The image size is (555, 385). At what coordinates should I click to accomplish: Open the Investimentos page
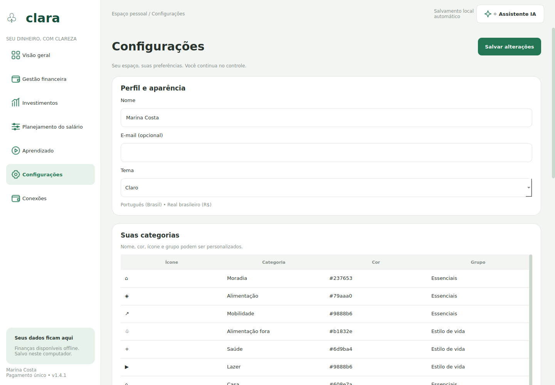coord(50,103)
